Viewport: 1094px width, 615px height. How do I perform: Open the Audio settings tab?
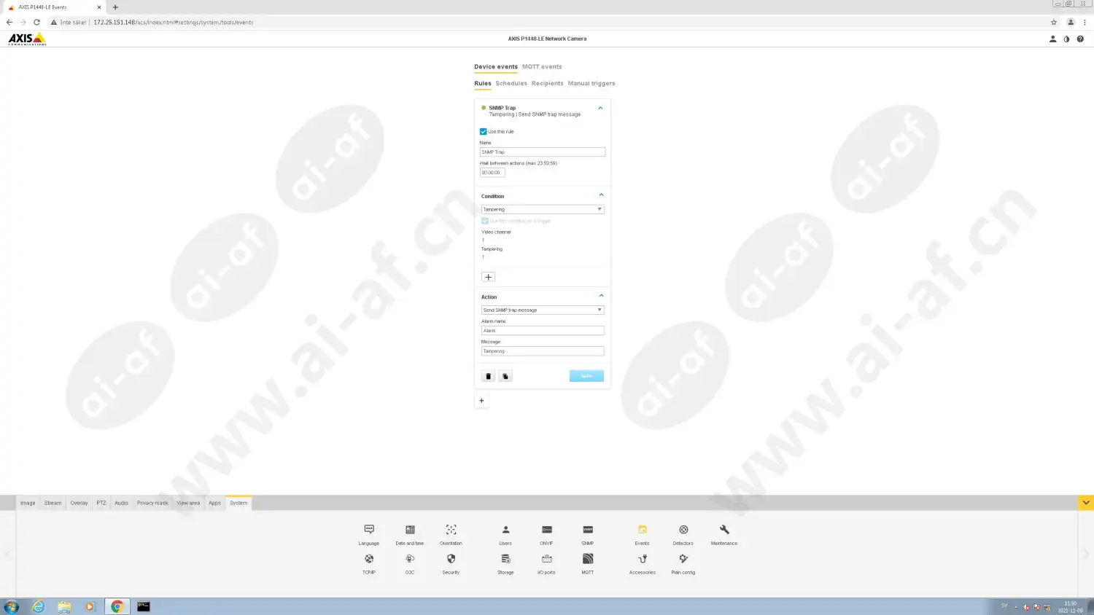(121, 504)
